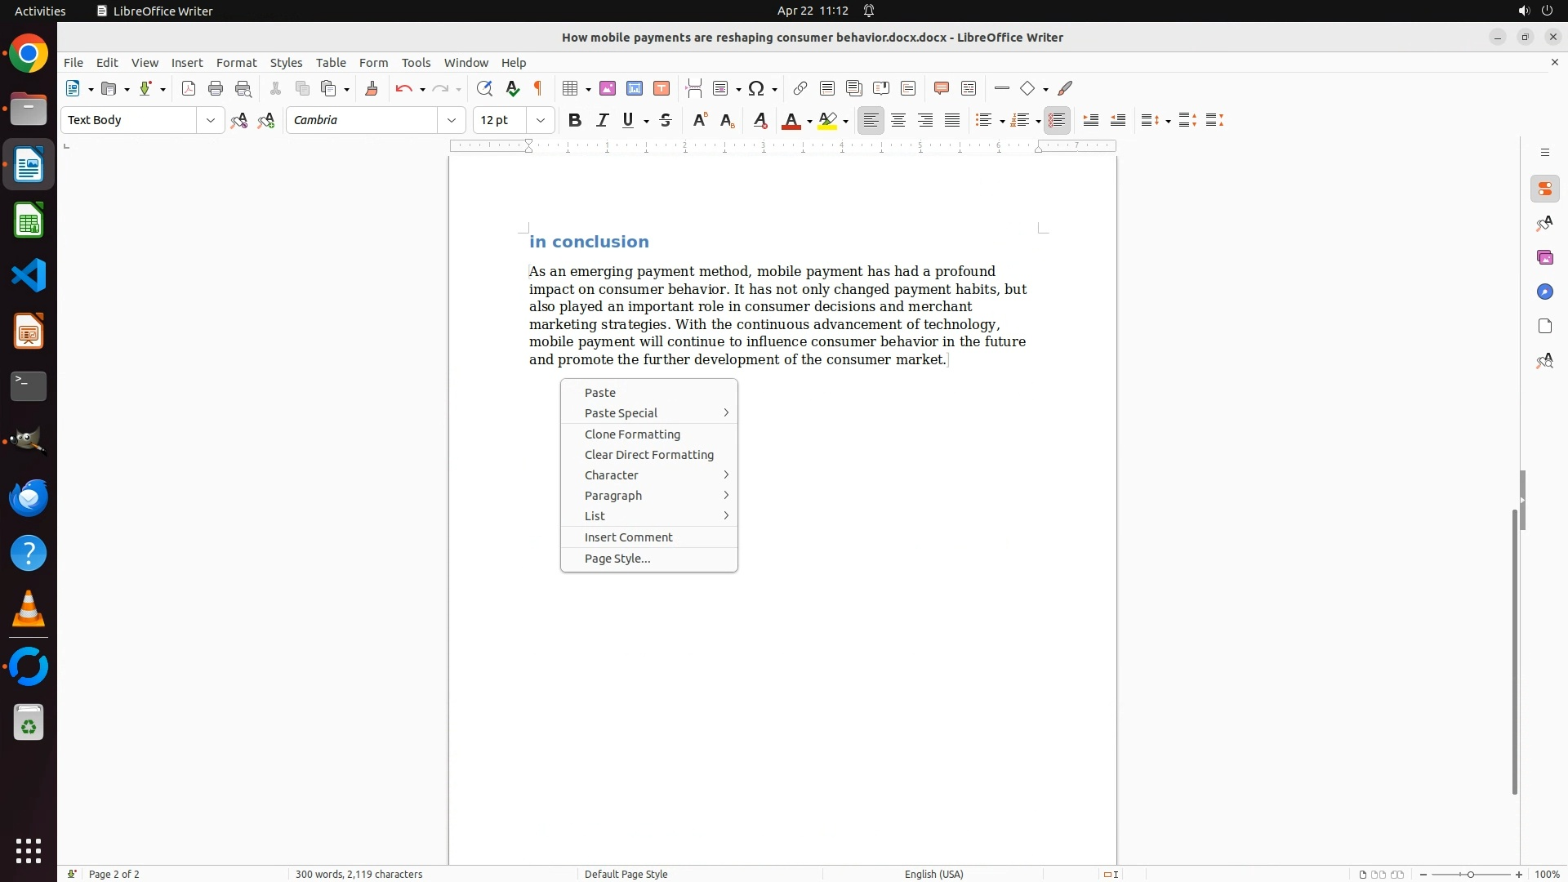Toggle Italic formatting
This screenshot has height=882, width=1568.
click(602, 120)
